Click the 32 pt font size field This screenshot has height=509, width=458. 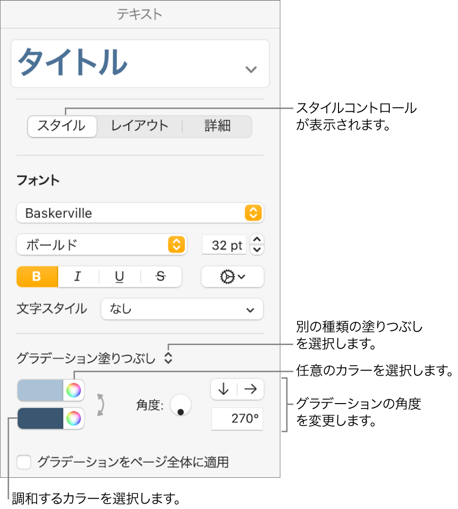(224, 245)
